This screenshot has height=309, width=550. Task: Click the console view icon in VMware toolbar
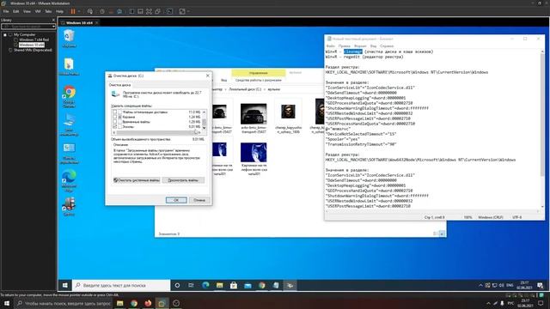tap(170, 11)
